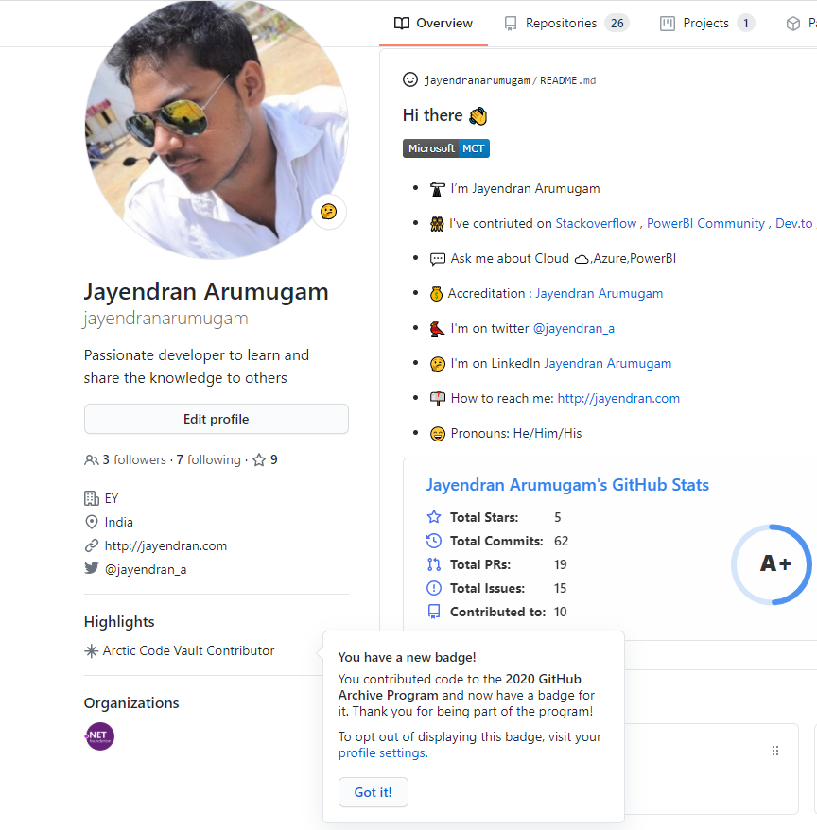Click the Microsoft MCT badge
817x830 pixels.
coord(445,148)
